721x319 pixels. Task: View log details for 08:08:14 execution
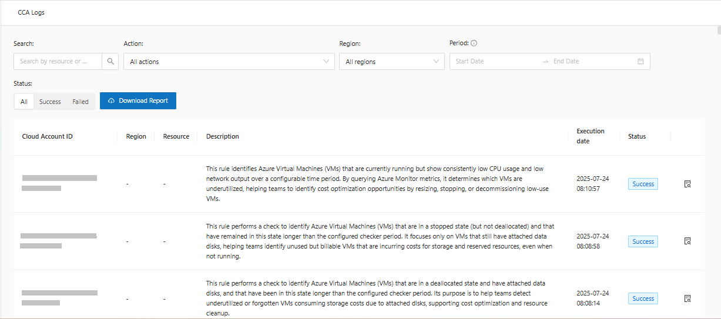[x=687, y=298]
